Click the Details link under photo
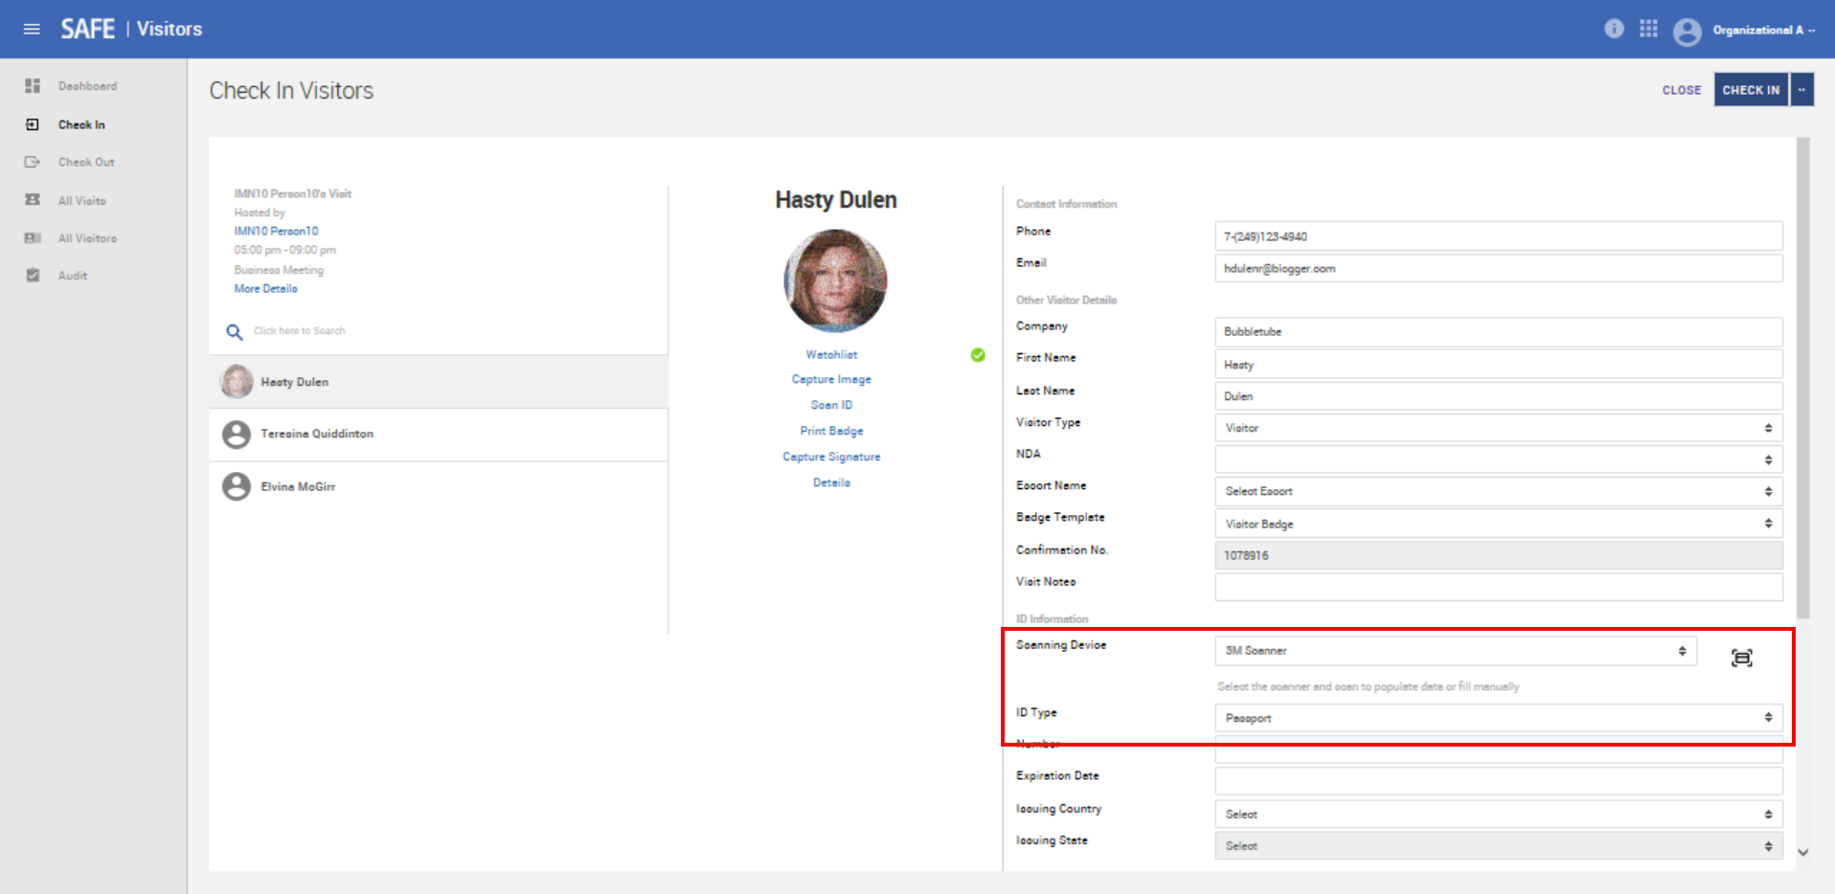This screenshot has width=1835, height=894. [x=831, y=482]
